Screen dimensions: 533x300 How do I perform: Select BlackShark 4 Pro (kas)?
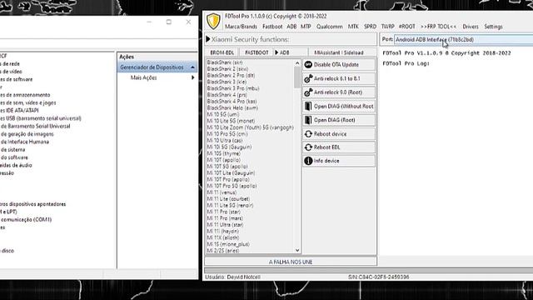232,102
